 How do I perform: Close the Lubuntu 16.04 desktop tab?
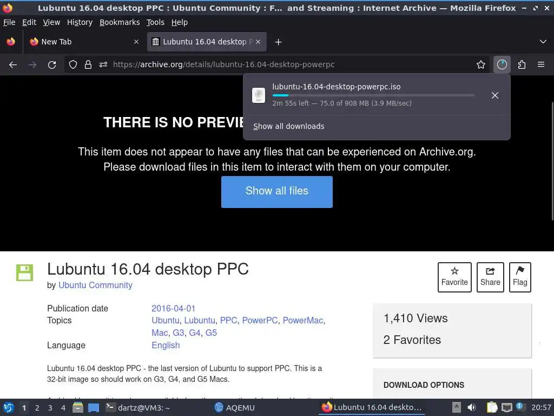point(258,42)
